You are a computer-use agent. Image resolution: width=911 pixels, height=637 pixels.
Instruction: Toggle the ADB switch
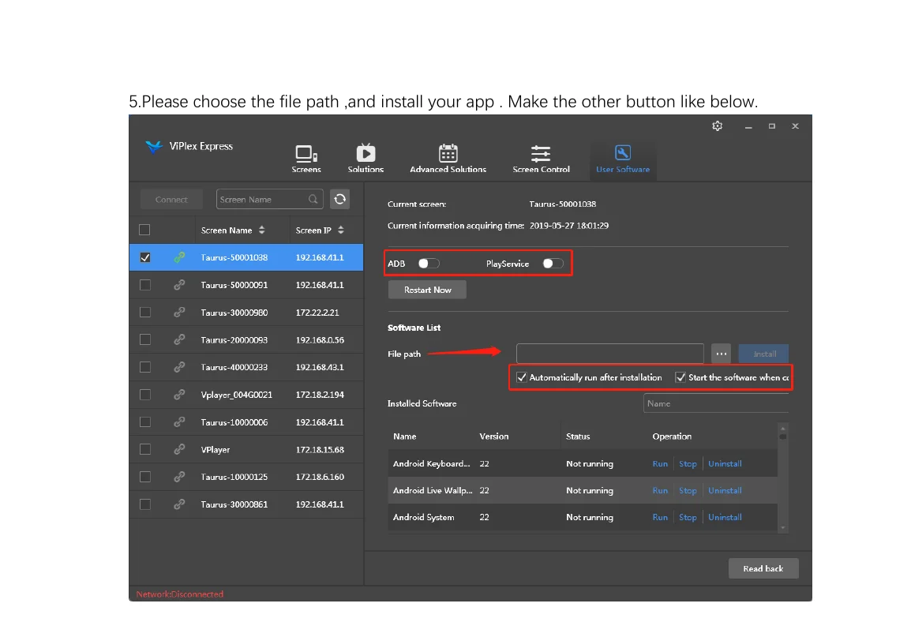pos(429,264)
